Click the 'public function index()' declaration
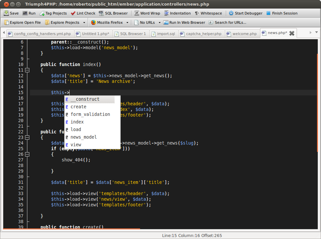Viewport: 321px width, 239px height. pos(71,65)
